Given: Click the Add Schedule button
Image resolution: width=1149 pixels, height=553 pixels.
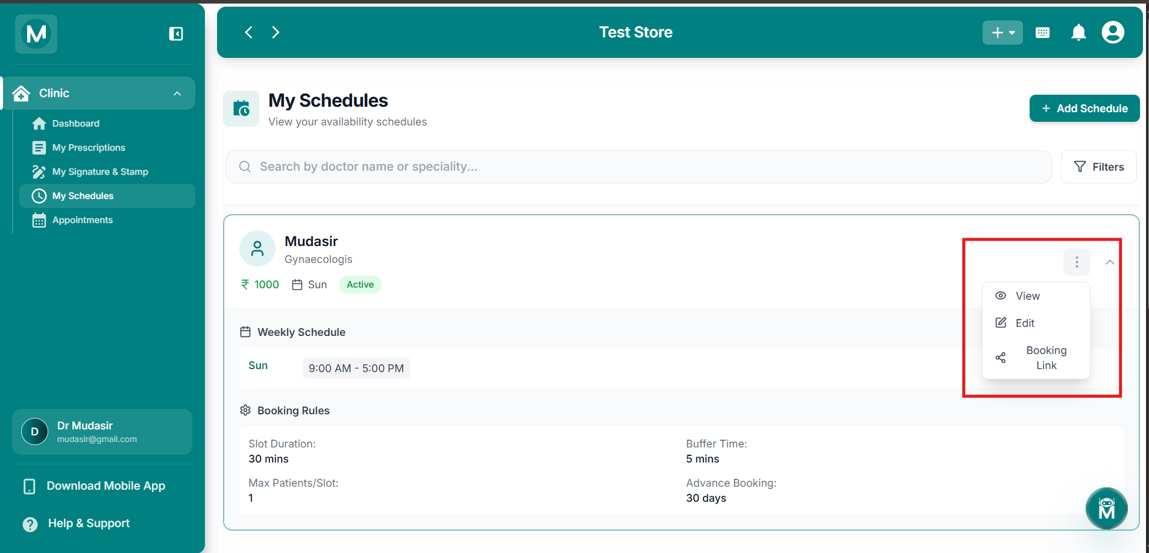Looking at the screenshot, I should pyautogui.click(x=1084, y=109).
